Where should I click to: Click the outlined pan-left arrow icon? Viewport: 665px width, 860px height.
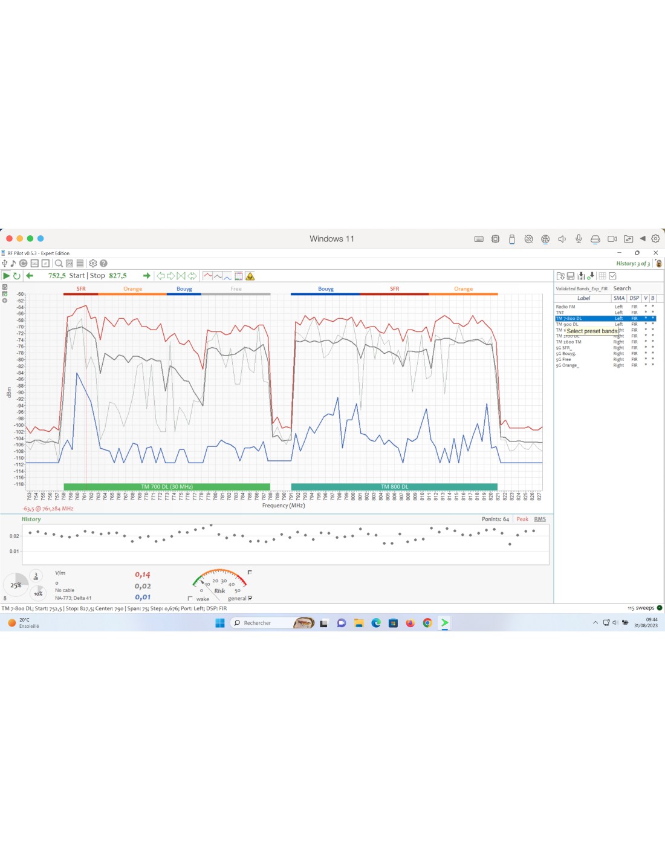(x=161, y=276)
